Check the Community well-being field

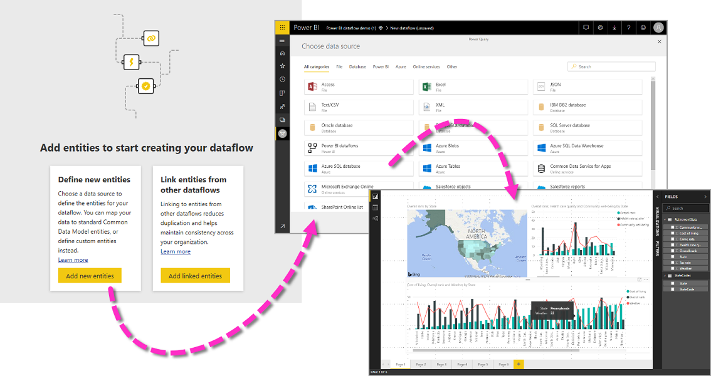(x=673, y=227)
